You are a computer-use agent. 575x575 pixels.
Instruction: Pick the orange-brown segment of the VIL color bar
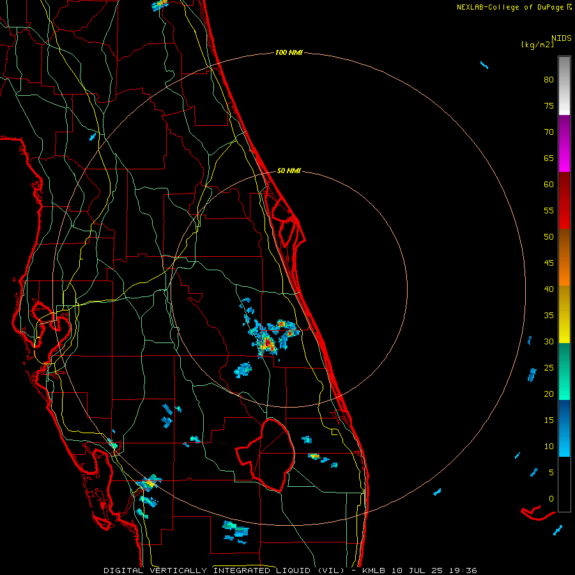point(564,257)
